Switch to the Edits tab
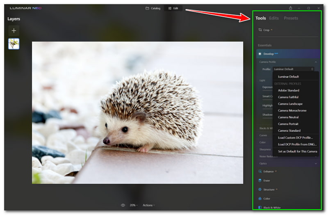This screenshot has width=328, height=215. (x=274, y=18)
